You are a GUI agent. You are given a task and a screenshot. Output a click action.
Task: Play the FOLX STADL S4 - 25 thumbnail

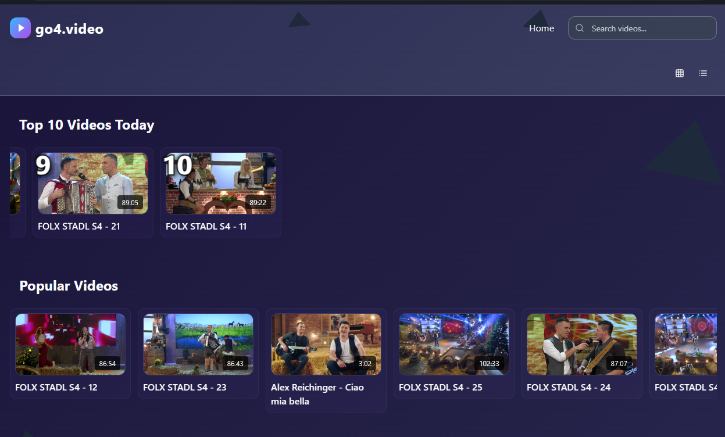(454, 345)
